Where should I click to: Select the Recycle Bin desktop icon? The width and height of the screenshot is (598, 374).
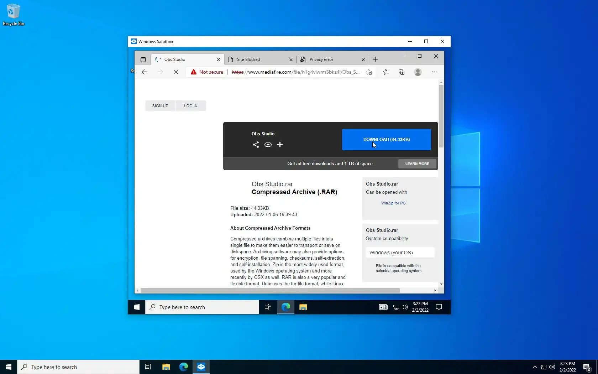coord(14,15)
